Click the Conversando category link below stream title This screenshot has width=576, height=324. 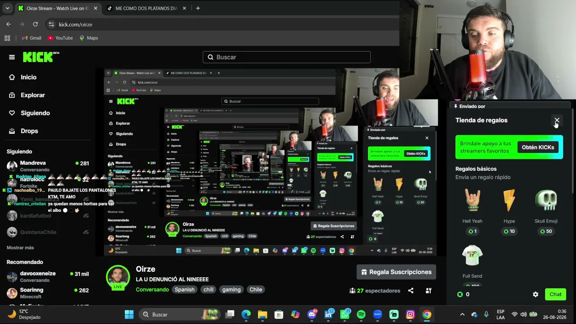(x=152, y=289)
